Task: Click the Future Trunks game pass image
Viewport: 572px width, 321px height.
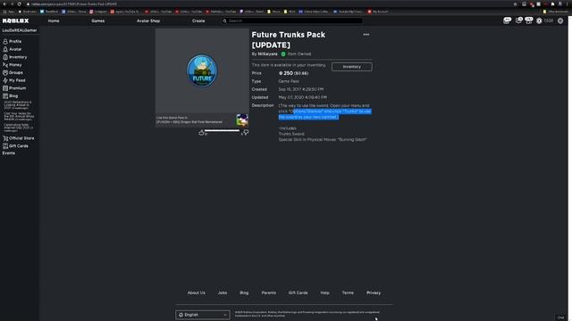Action: click(202, 71)
